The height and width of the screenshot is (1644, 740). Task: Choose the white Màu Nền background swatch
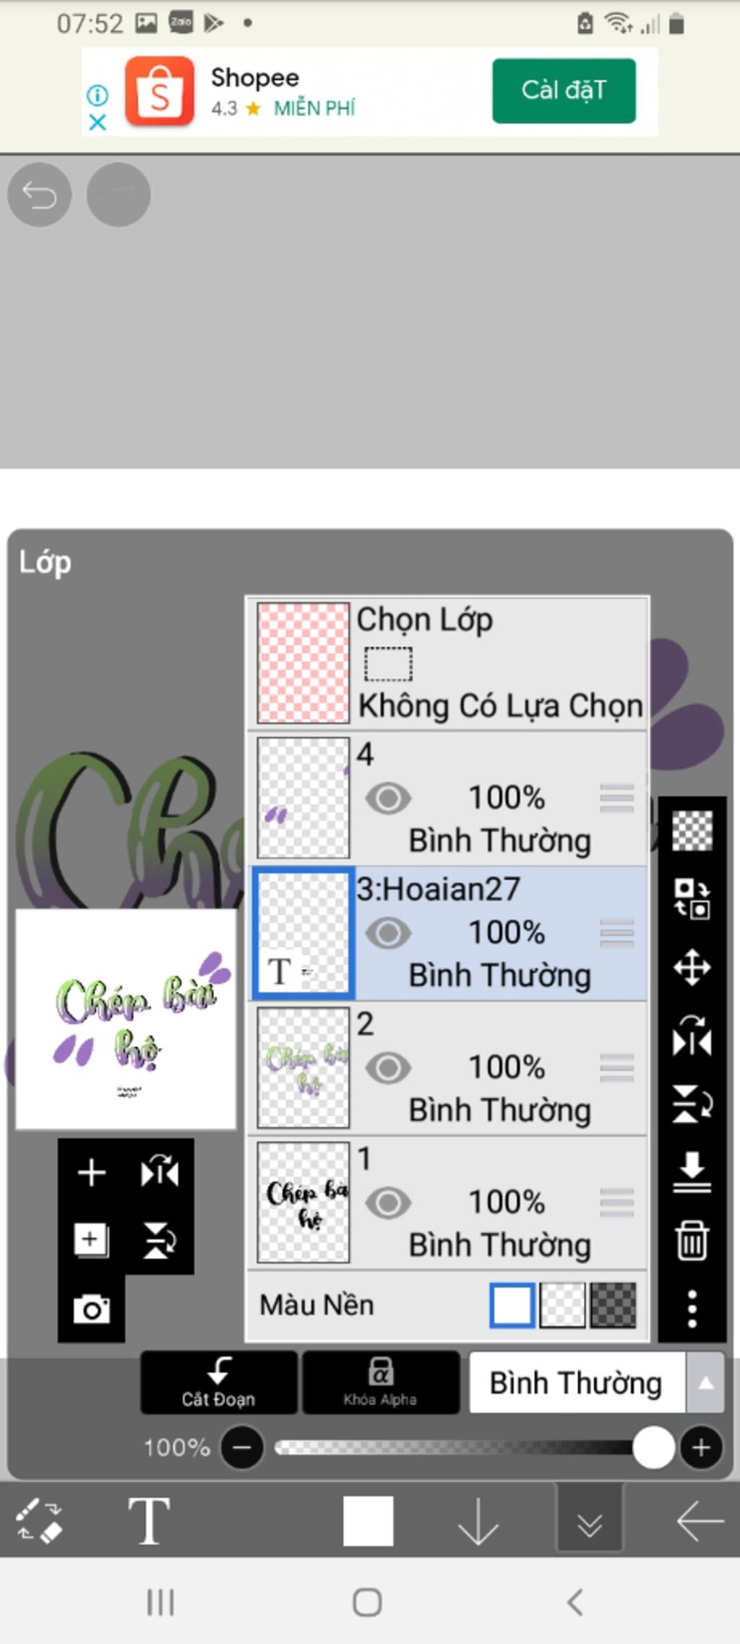(512, 1305)
